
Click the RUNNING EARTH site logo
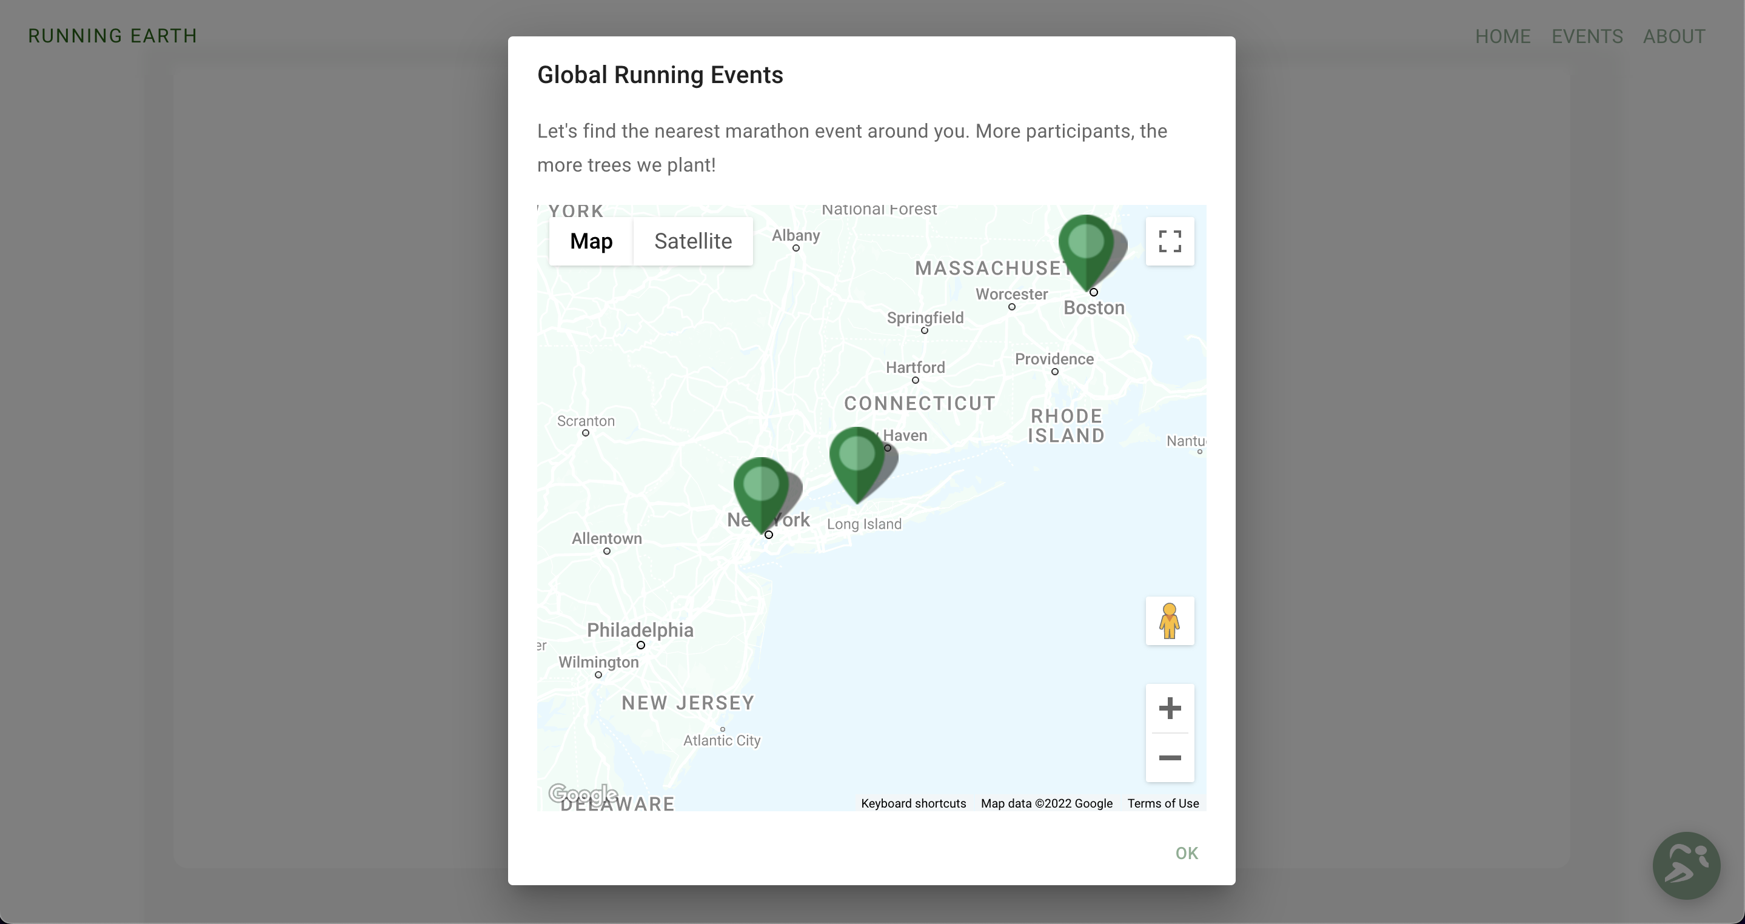pos(112,36)
